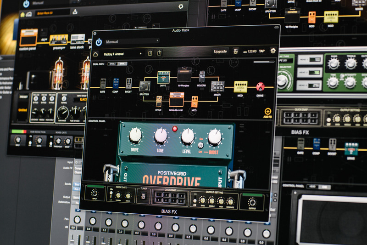The image size is (367, 245).
Task: Select Quick Snap slot 3
Action: tap(174, 195)
